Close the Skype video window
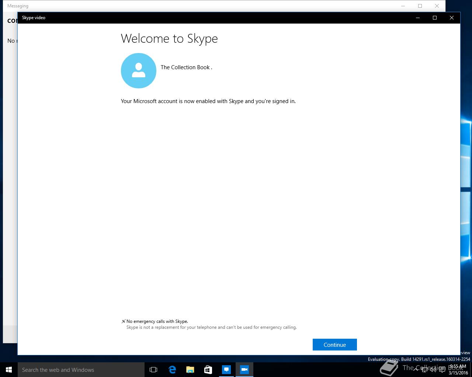The image size is (472, 377). [x=452, y=18]
